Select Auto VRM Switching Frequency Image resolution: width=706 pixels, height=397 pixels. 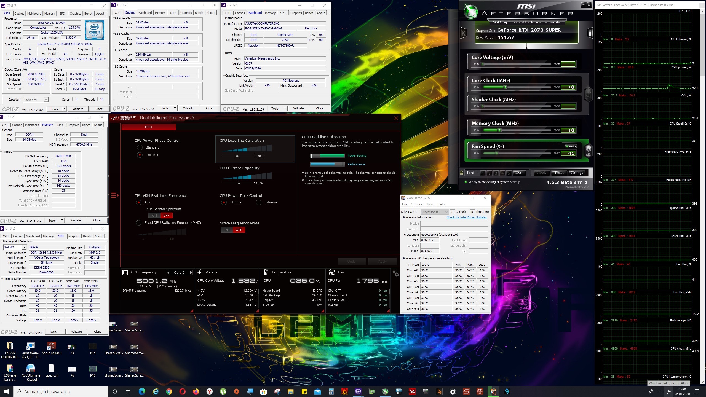pos(139,202)
